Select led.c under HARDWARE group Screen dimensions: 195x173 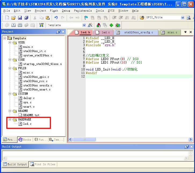tap(25, 124)
